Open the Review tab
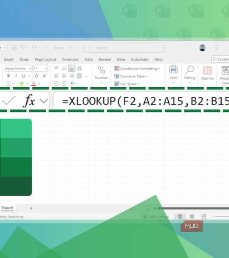The height and width of the screenshot is (258, 229). [105, 60]
